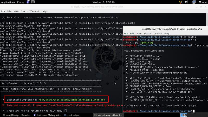Click the sourceforge pywin32 URL line

click(x=41, y=53)
